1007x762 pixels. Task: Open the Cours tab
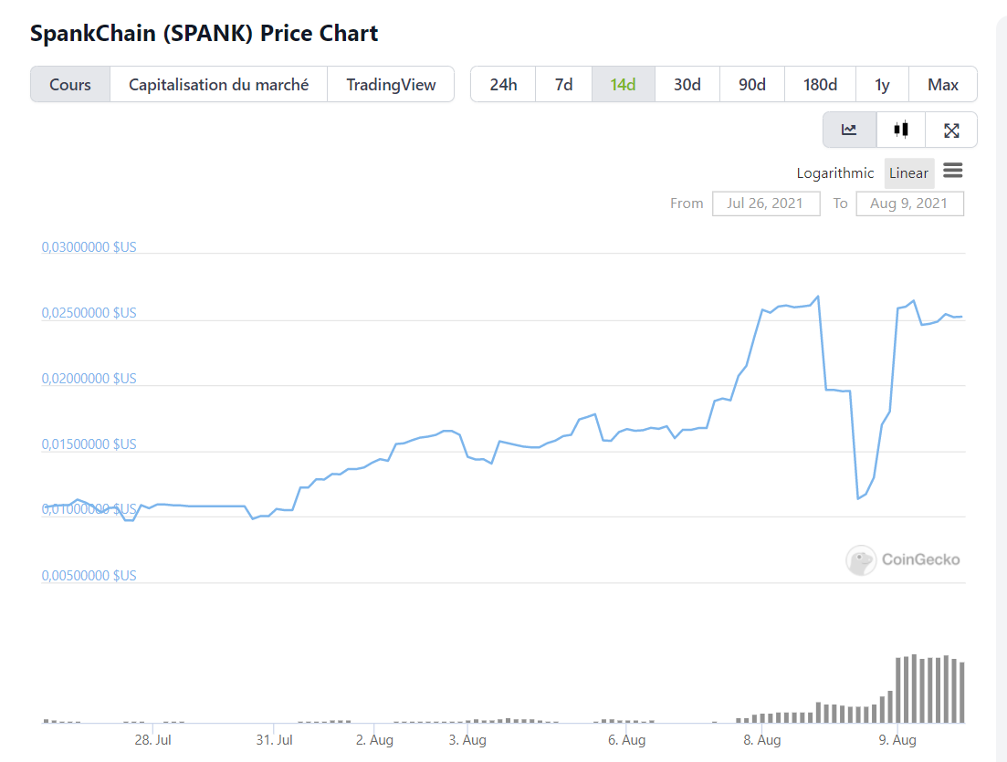click(70, 85)
